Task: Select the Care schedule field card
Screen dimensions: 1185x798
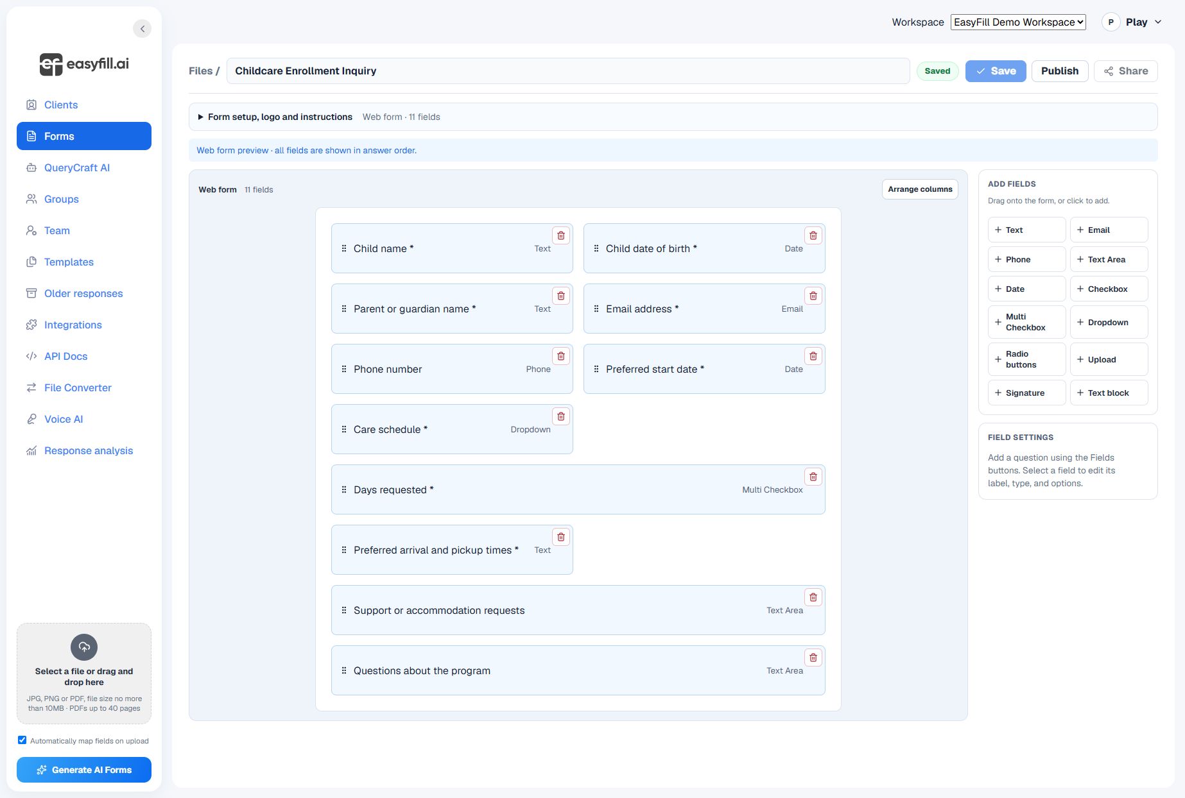Action: point(452,429)
